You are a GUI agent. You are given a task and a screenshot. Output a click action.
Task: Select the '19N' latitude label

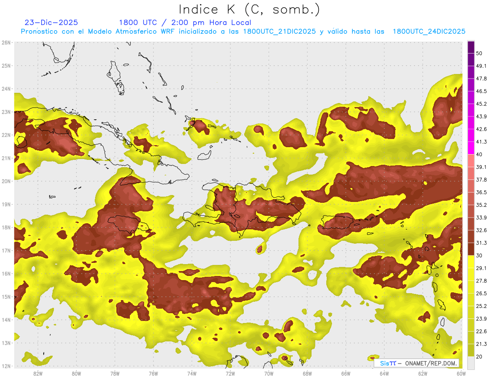pos(6,204)
